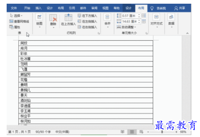
Task: Click the zoom in plus button
Action: pyautogui.click(x=176, y=132)
